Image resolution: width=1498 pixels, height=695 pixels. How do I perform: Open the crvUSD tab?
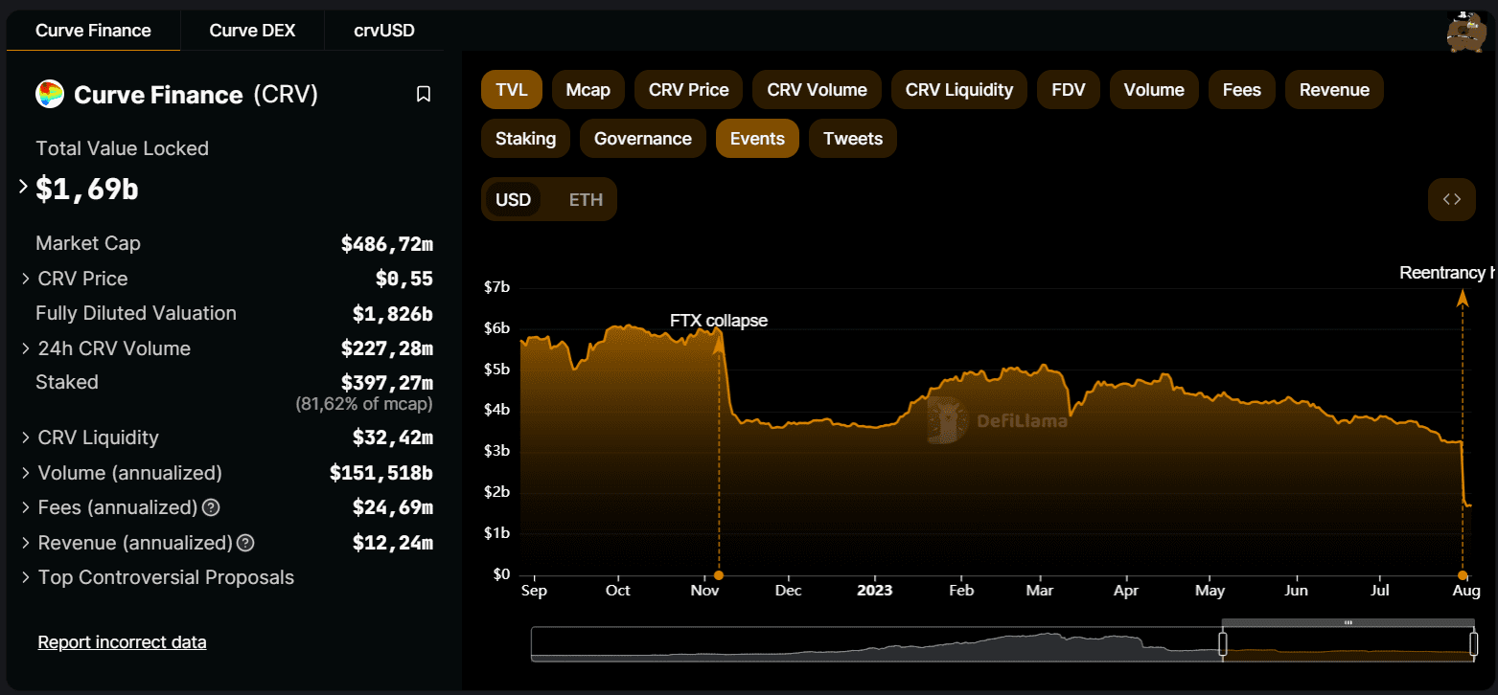click(x=384, y=31)
